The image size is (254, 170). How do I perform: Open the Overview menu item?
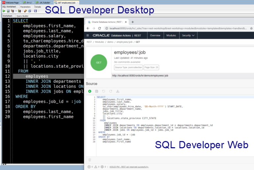[155, 35]
